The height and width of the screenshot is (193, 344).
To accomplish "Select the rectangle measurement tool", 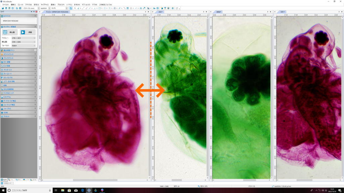I will coord(99,8).
